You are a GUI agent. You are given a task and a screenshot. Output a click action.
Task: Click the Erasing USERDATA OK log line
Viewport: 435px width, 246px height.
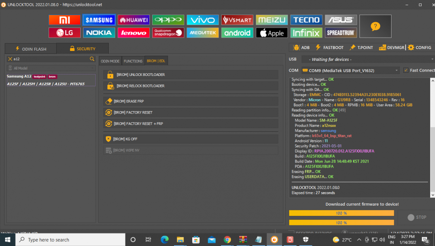[312, 177]
